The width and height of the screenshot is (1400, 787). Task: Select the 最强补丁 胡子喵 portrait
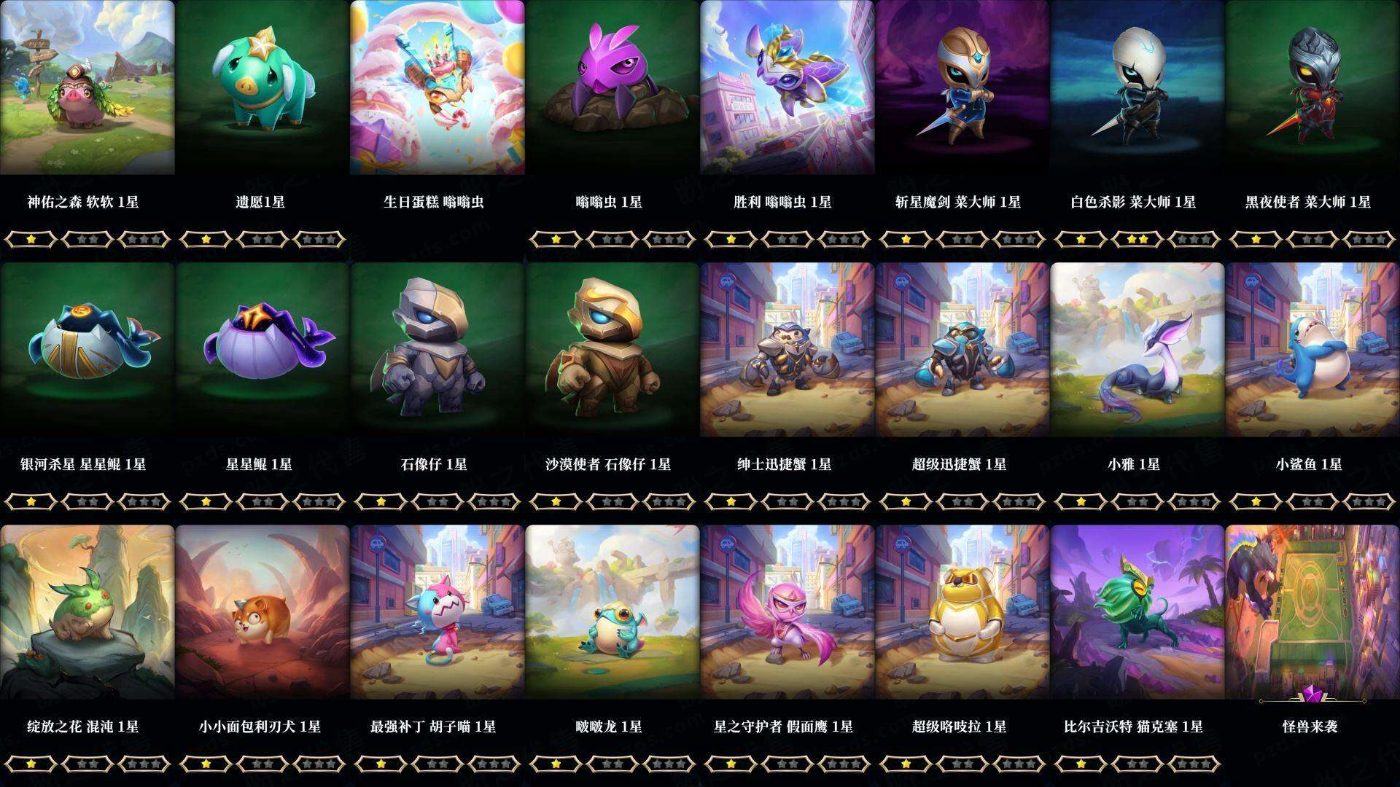pos(437,612)
